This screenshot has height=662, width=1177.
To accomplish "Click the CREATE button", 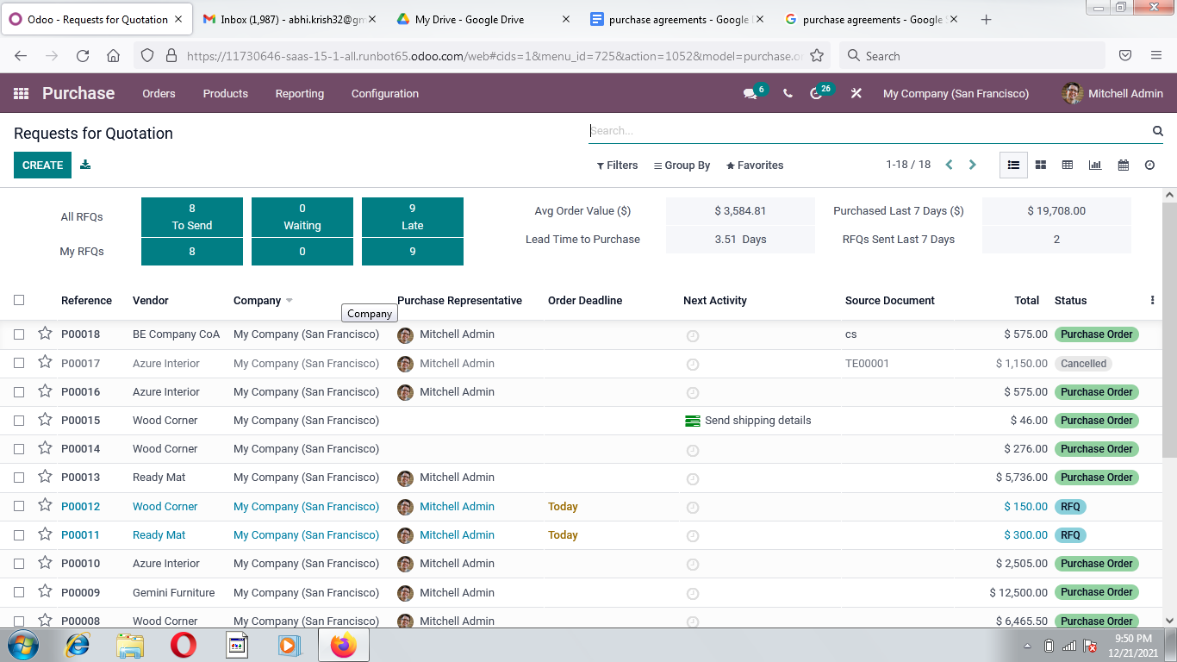I will coord(42,165).
